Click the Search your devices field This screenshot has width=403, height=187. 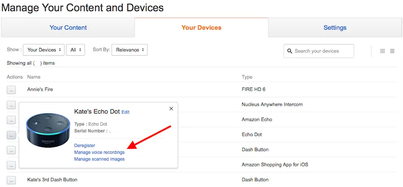(x=319, y=51)
